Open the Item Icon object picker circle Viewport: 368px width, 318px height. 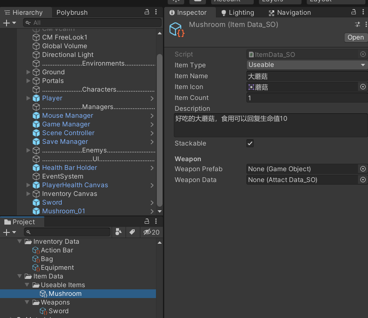coord(363,86)
